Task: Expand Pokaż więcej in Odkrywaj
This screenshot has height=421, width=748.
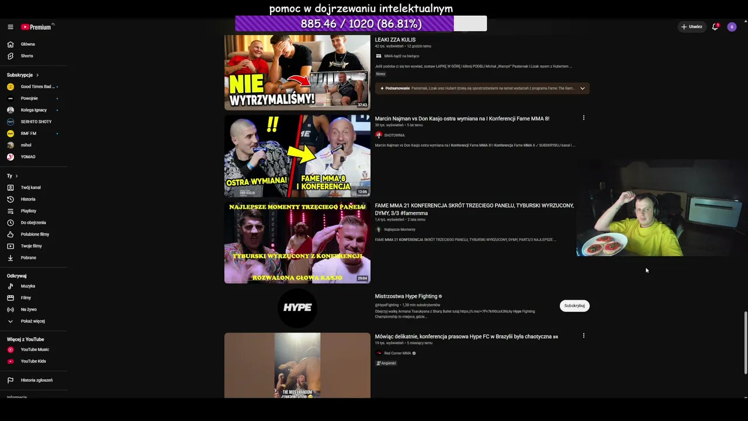Action: (33, 322)
